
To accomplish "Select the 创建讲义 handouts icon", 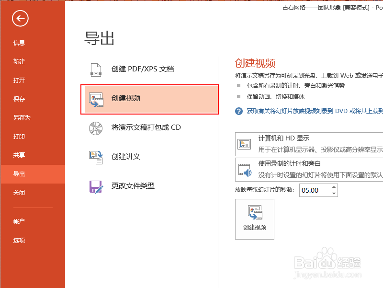I will [x=96, y=157].
